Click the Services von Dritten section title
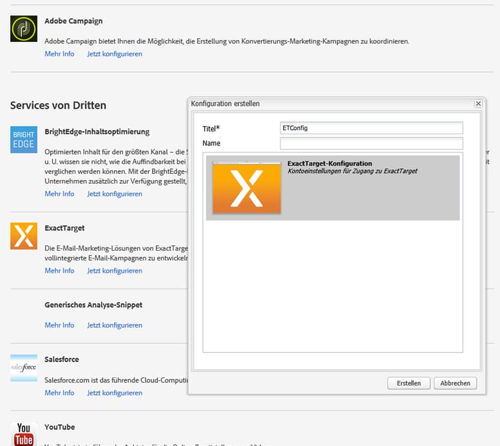 58,105
